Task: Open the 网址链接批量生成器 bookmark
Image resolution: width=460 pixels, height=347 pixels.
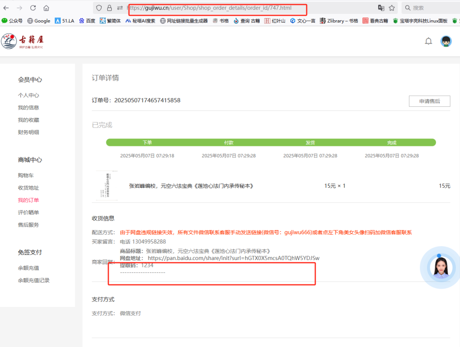Action: (x=184, y=21)
